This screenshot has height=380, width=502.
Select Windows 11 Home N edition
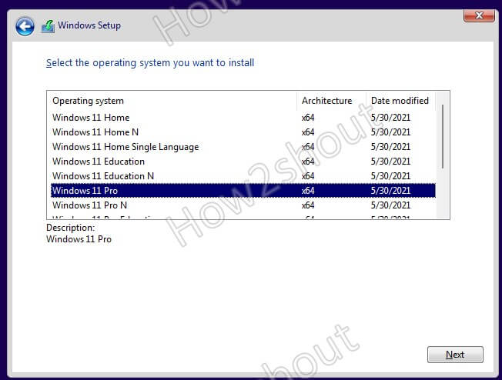[243, 132]
